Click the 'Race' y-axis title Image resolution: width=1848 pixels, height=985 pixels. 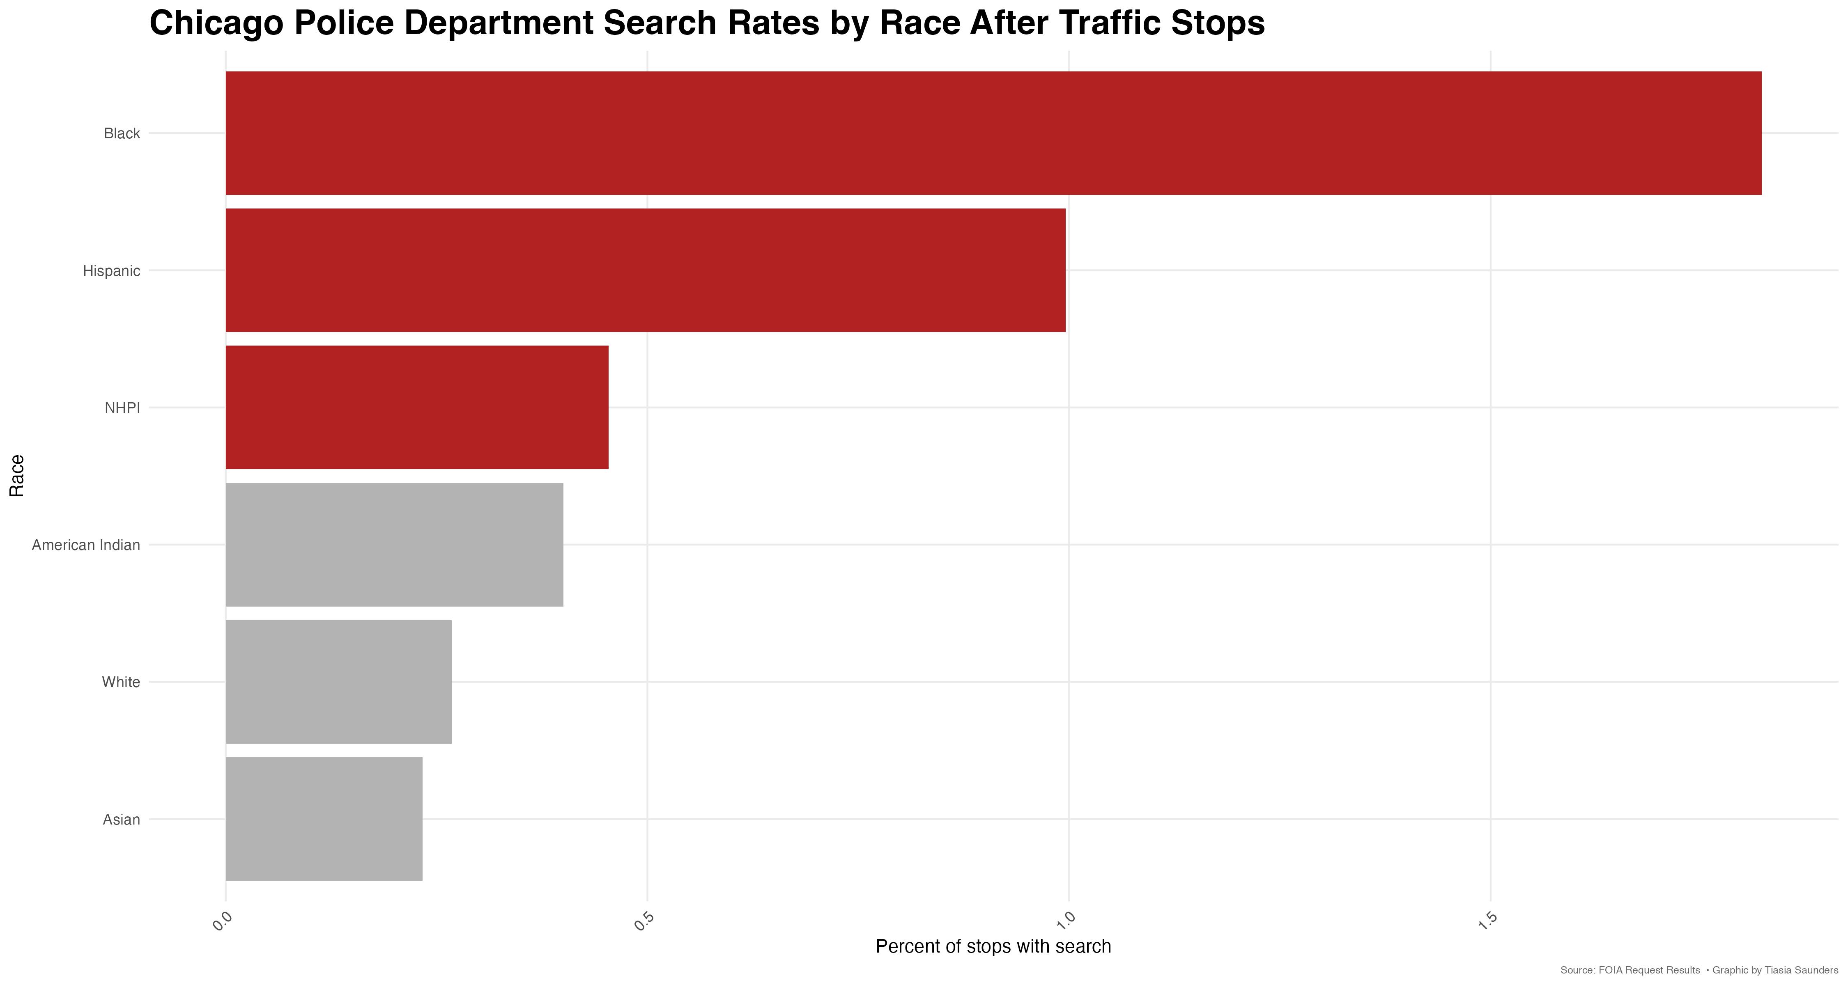point(16,475)
